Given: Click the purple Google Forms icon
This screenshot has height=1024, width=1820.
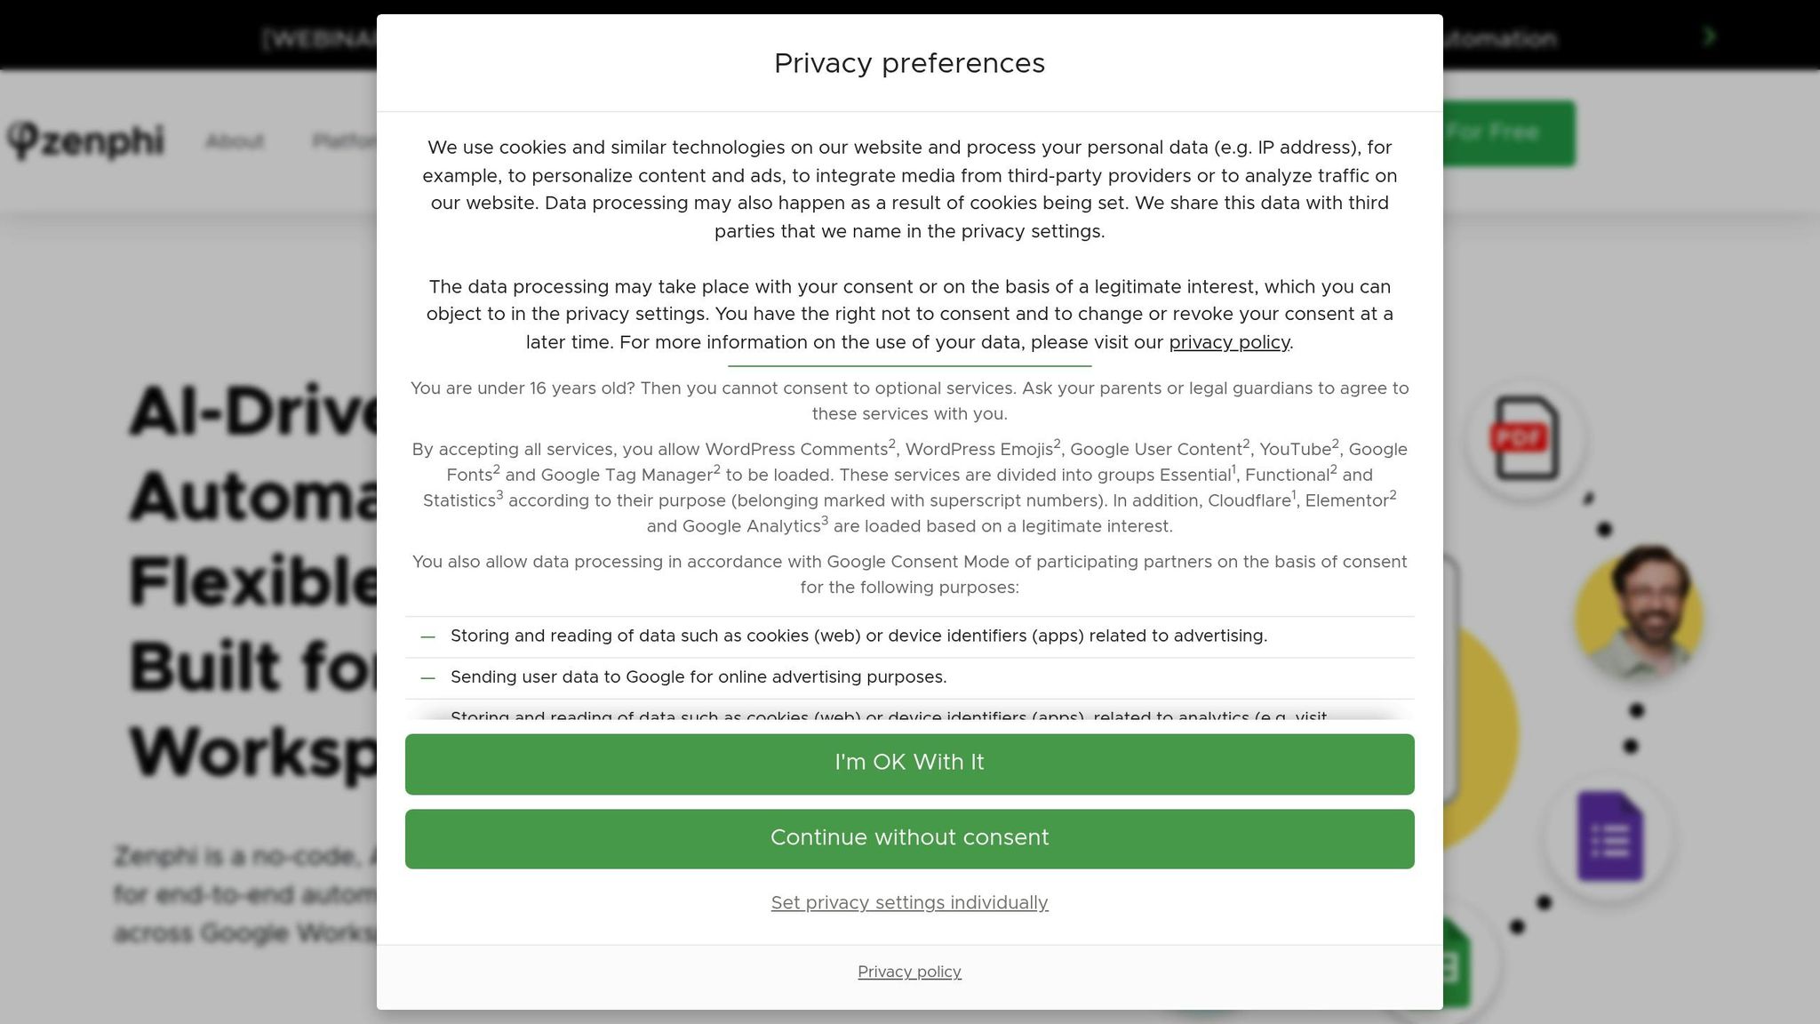Looking at the screenshot, I should (1609, 836).
